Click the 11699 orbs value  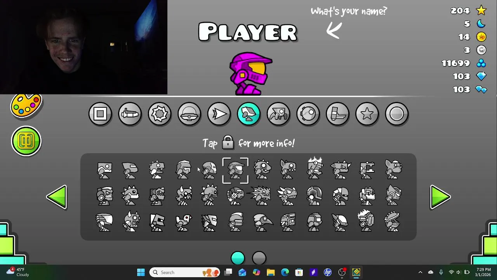[x=455, y=63]
